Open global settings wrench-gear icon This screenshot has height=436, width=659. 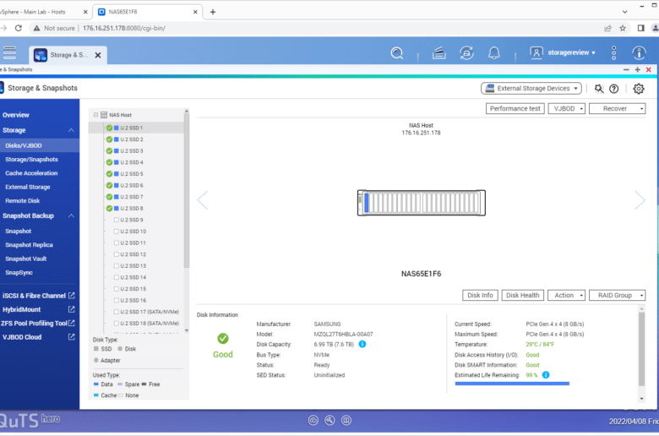(x=599, y=88)
